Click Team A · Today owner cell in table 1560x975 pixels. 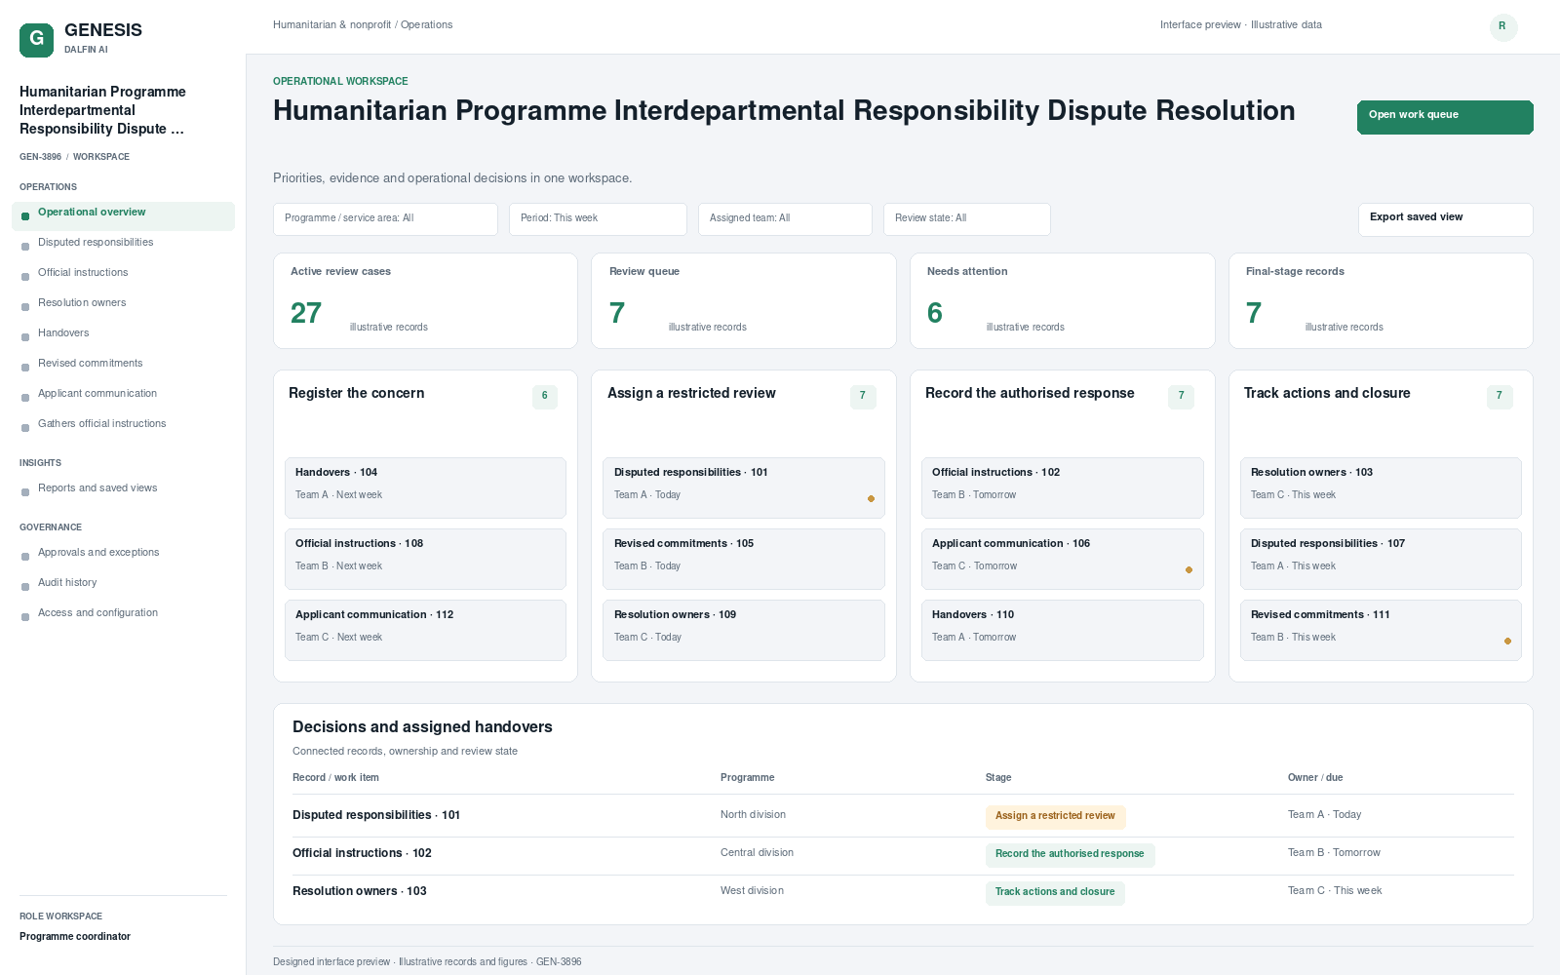(1324, 815)
